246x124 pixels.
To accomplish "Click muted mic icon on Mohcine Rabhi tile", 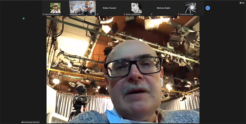I will [x=152, y=14].
